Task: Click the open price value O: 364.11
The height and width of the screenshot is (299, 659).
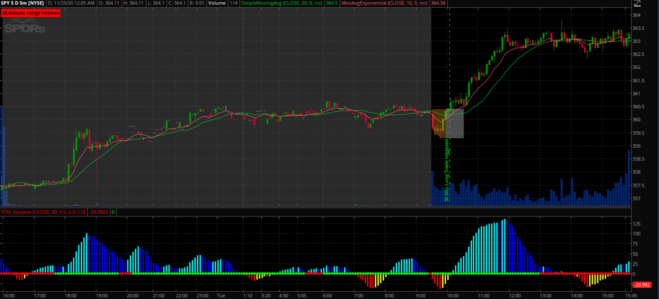Action: (x=109, y=3)
